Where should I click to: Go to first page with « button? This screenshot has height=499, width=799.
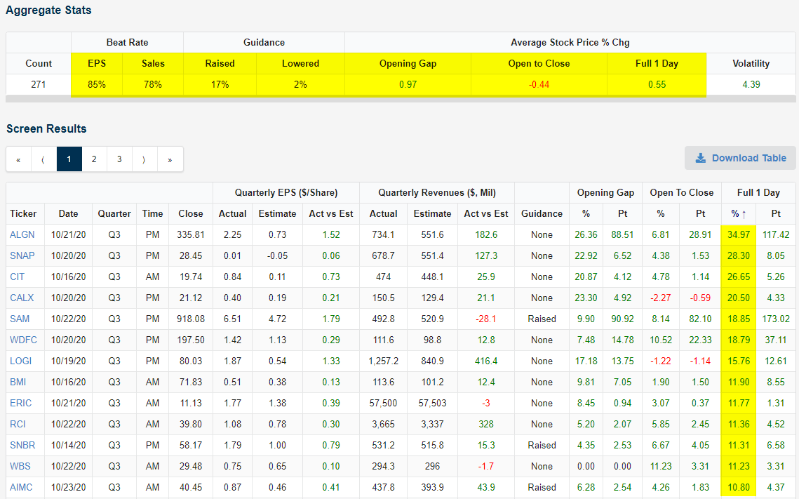click(x=18, y=159)
